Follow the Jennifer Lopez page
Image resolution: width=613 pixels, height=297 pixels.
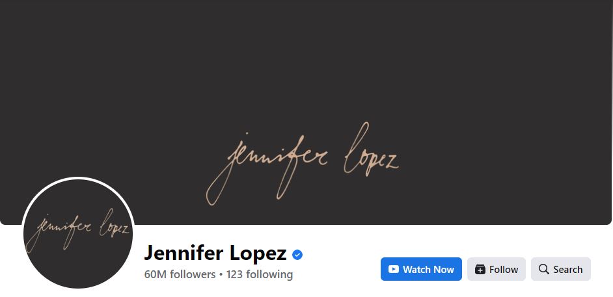[496, 269]
